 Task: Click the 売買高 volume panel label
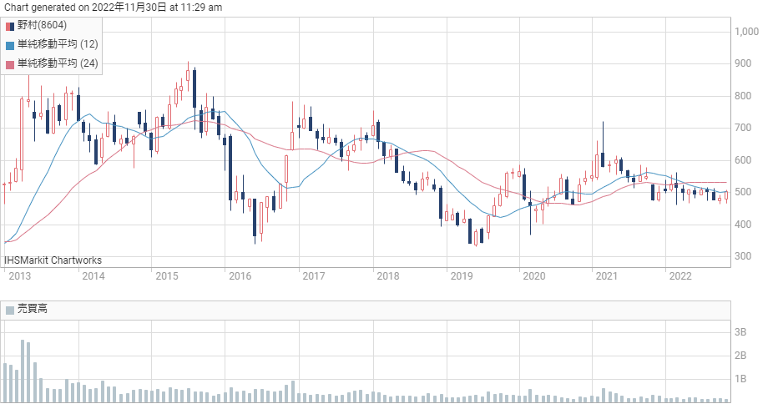tap(33, 309)
